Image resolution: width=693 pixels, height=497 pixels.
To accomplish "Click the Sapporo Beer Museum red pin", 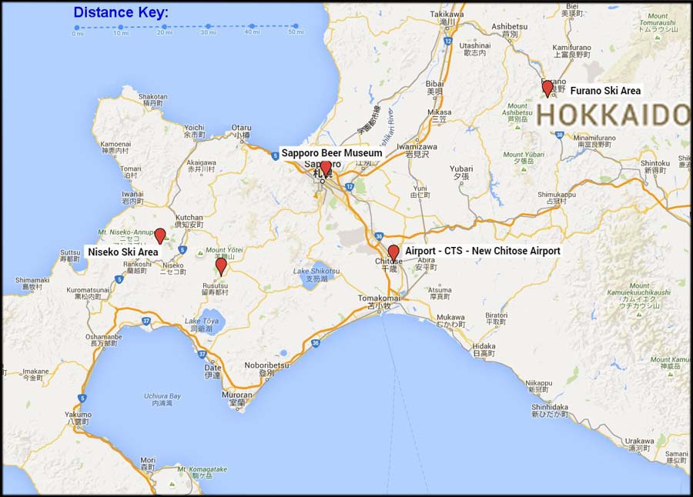I will (325, 168).
